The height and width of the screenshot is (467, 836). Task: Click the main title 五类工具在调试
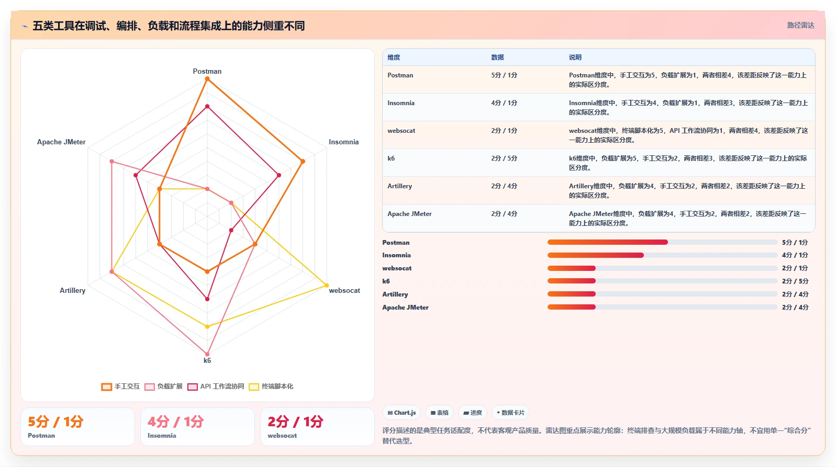[169, 26]
